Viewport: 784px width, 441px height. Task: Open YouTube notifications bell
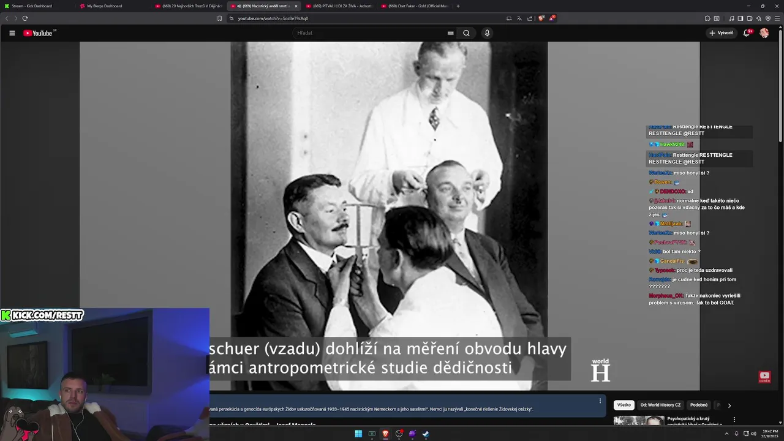747,33
